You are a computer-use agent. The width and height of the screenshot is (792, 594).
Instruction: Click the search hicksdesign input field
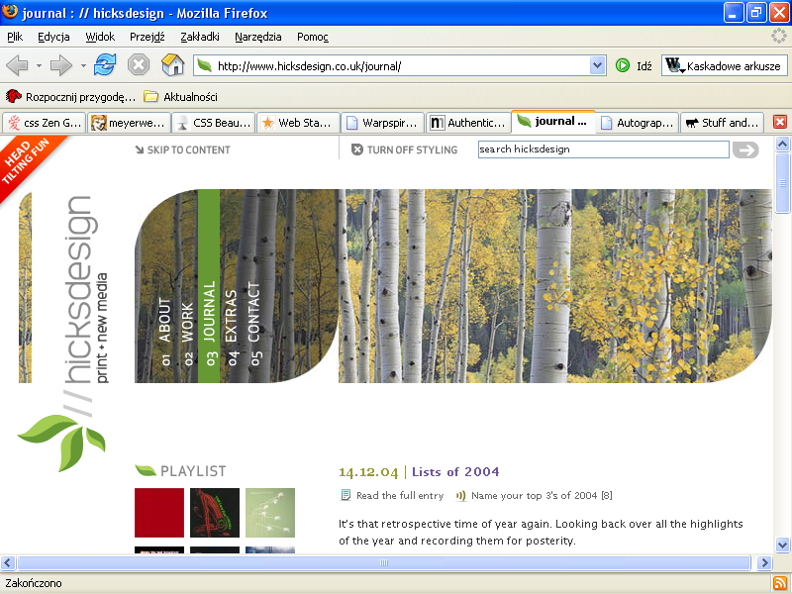[x=604, y=149]
